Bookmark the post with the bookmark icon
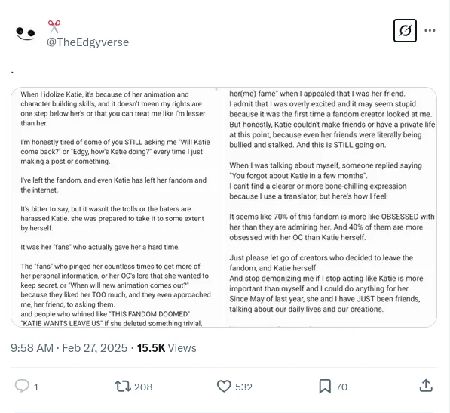The image size is (450, 413). pyautogui.click(x=325, y=386)
